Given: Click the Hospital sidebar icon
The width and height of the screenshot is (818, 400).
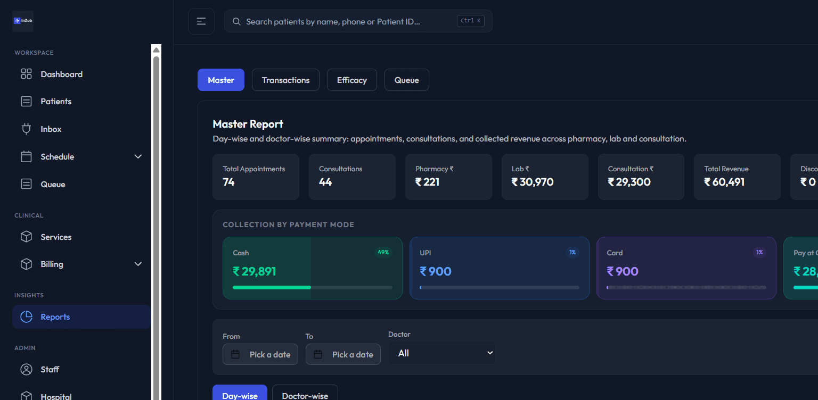Looking at the screenshot, I should click(x=26, y=396).
